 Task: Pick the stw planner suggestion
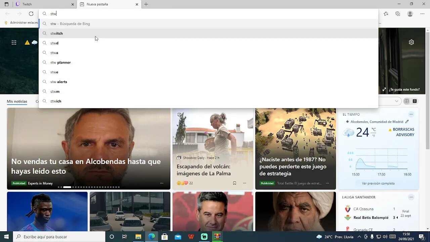[x=208, y=63]
